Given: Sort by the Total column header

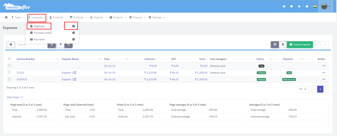Looking at the screenshot, I should tap(202, 59).
